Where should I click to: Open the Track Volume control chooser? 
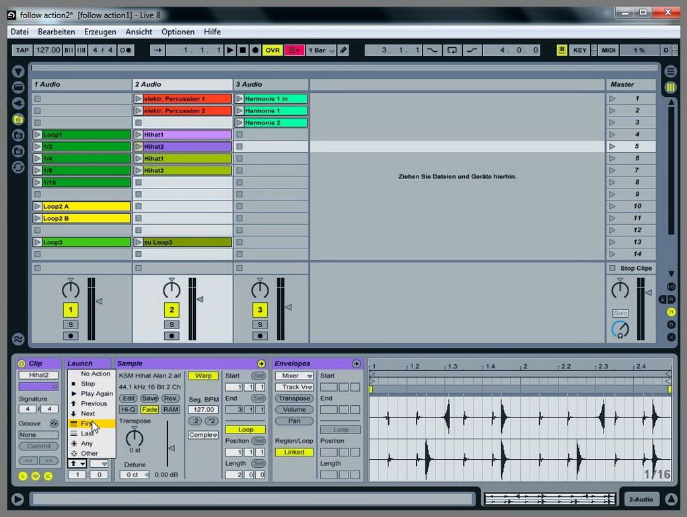coord(295,387)
